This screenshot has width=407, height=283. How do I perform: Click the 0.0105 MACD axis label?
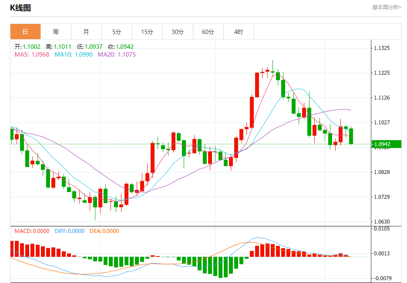[382, 229]
